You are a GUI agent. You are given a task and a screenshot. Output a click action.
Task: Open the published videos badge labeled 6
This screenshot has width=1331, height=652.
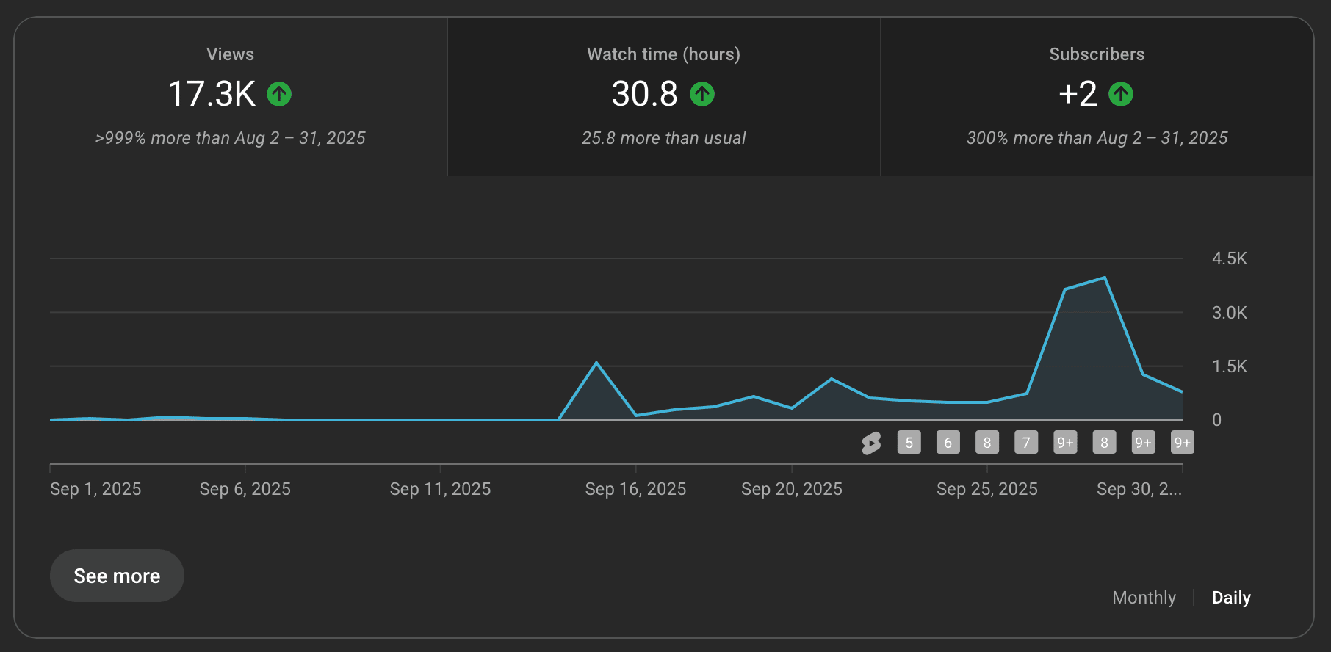948,443
